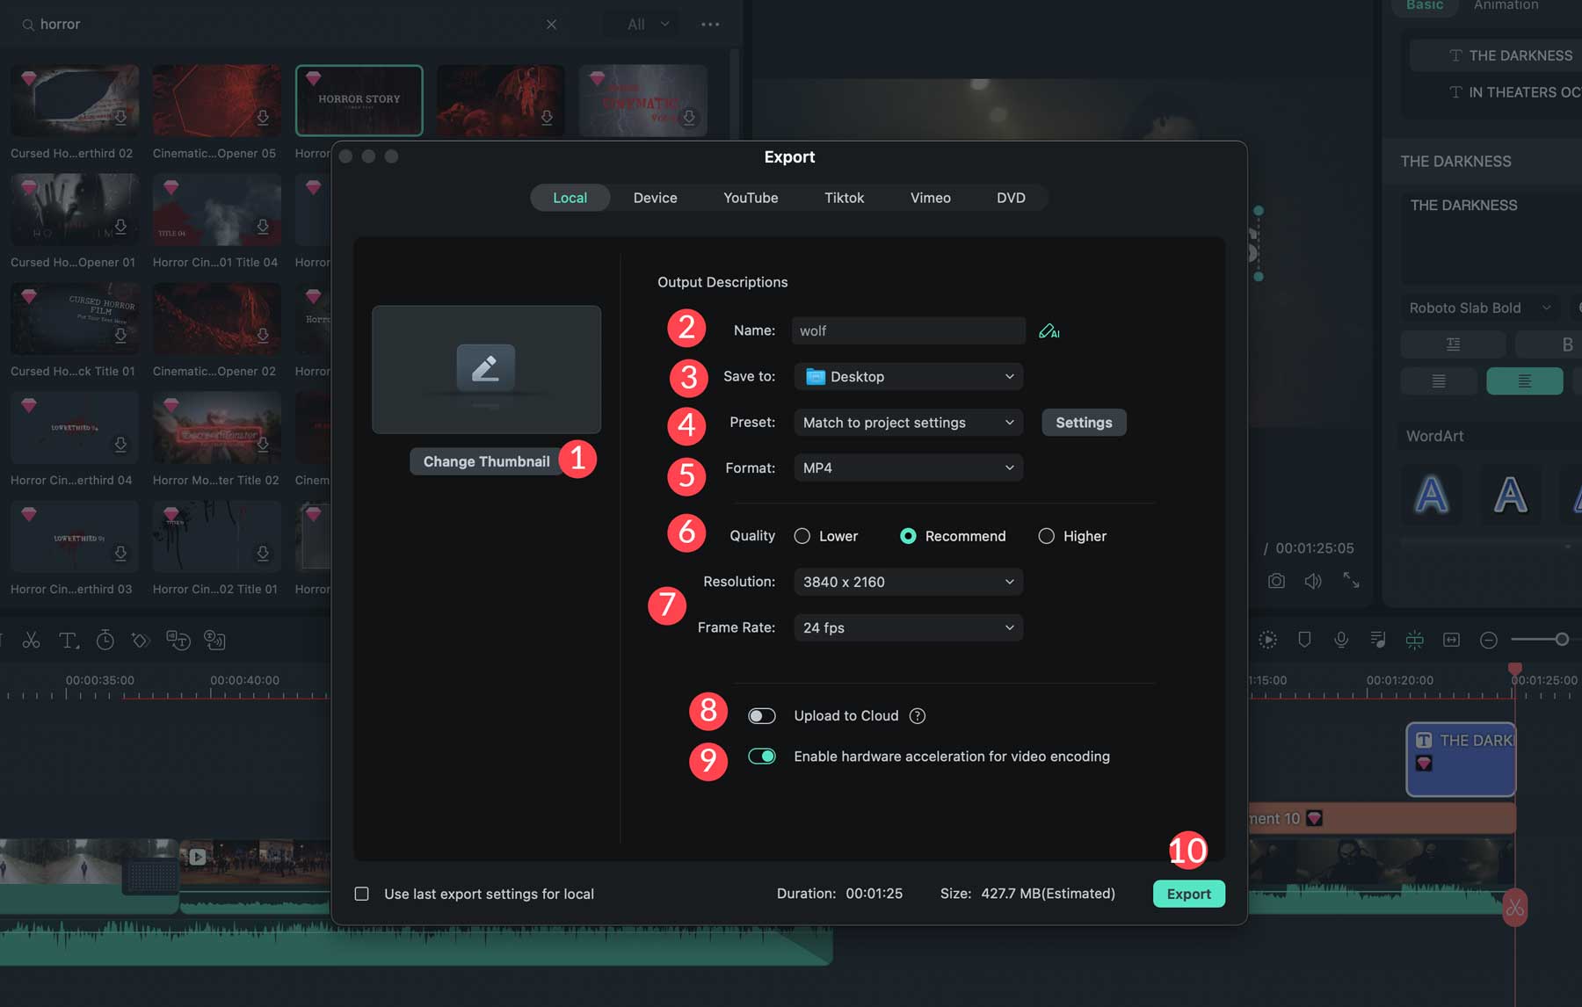This screenshot has width=1582, height=1007.
Task: Enable hardware acceleration for video encoding
Action: point(762,756)
